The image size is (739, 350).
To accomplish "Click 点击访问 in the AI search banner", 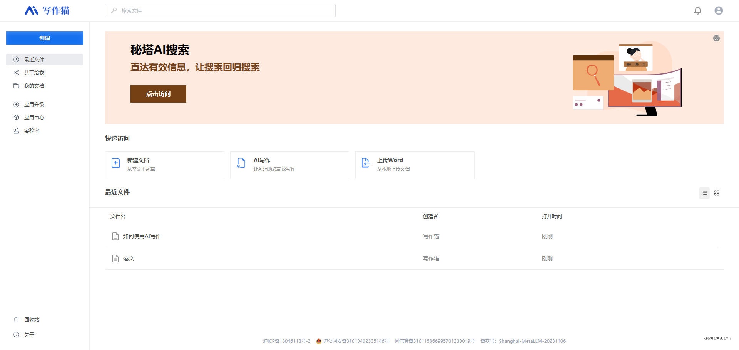I will 158,94.
